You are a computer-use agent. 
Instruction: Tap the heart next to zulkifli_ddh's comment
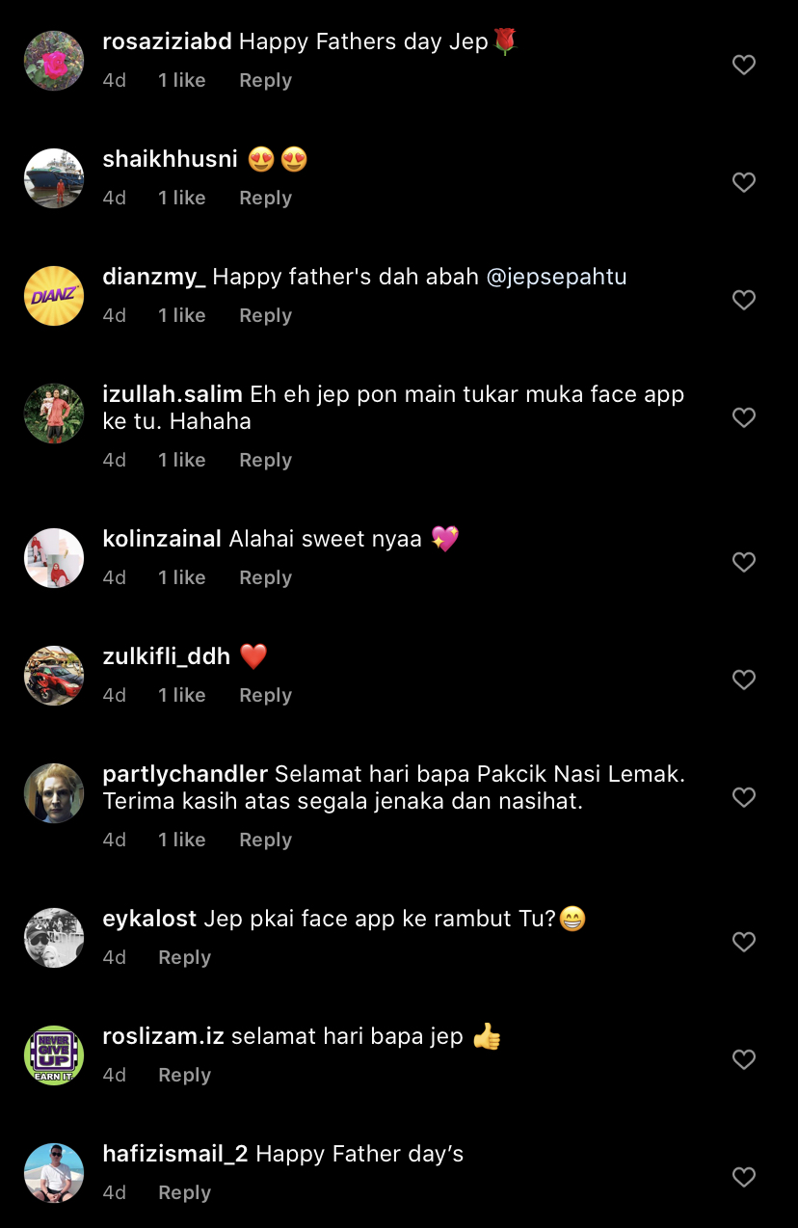pos(744,680)
